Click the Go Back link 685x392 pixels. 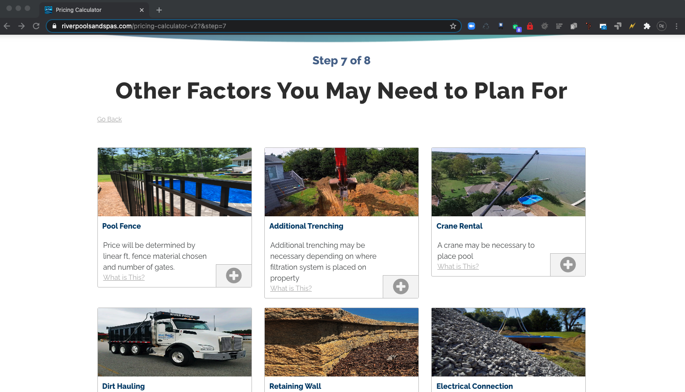[x=109, y=119]
